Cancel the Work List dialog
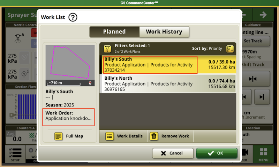 point(173,153)
